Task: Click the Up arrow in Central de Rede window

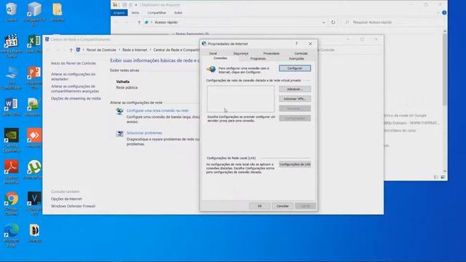Action: click(x=71, y=50)
